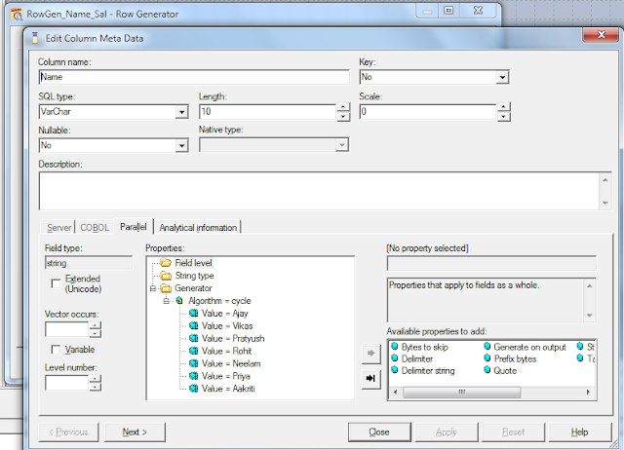Click the Level number input field
This screenshot has width=624, height=450.
[x=67, y=383]
